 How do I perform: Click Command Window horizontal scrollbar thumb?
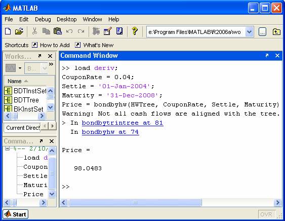point(135,202)
